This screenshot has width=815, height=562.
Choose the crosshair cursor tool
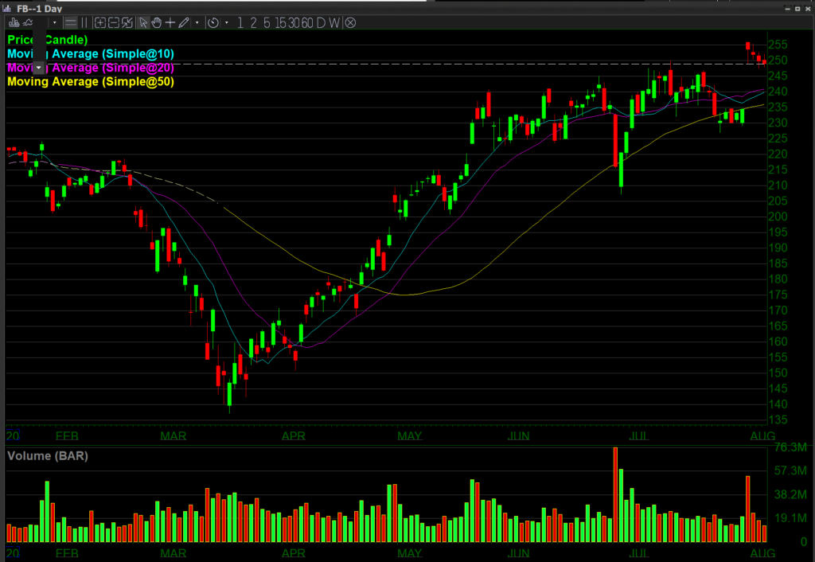click(170, 22)
